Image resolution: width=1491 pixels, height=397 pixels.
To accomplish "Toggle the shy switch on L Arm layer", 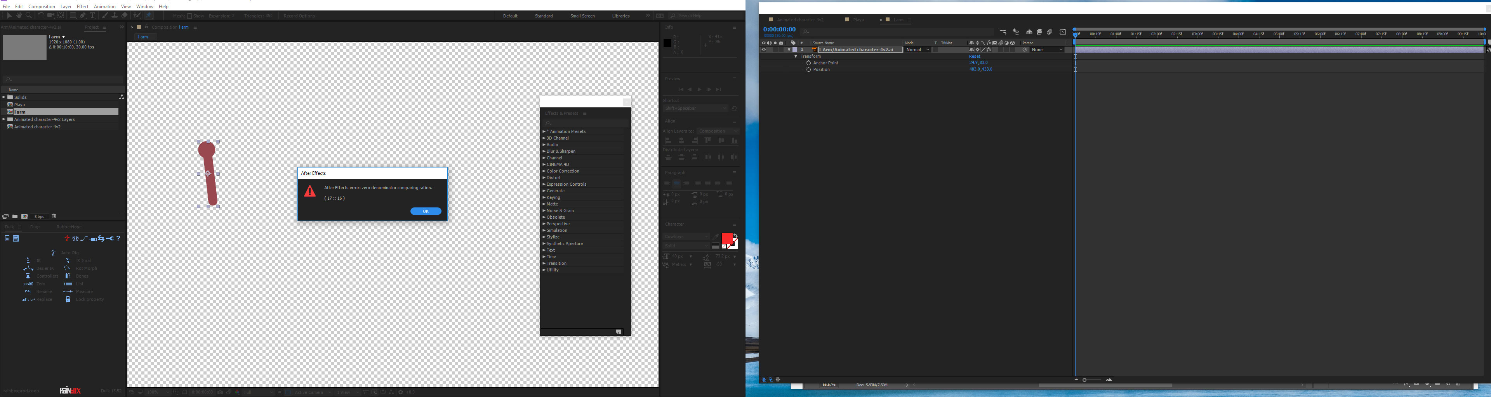I will (x=972, y=50).
